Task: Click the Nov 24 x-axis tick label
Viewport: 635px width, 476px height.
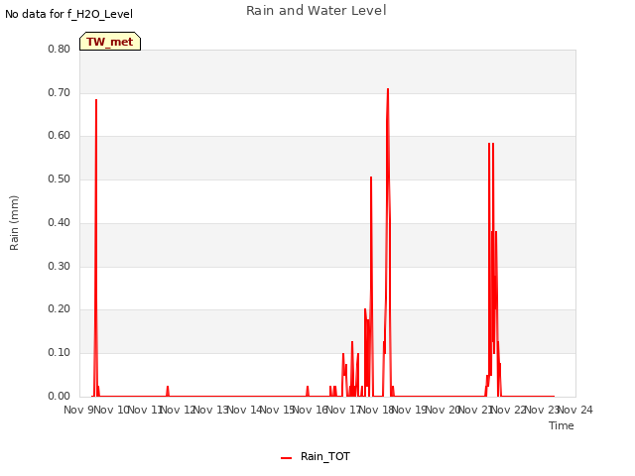Action: (x=575, y=410)
